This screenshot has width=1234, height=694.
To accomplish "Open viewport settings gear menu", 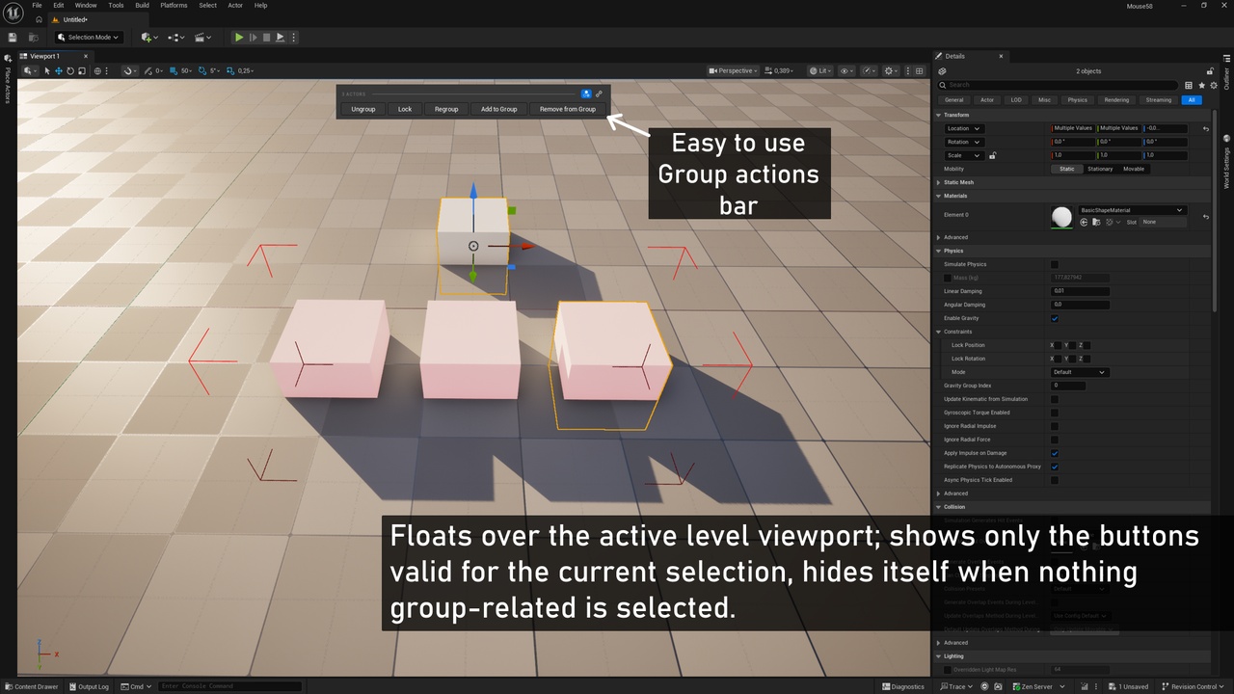I will (x=892, y=70).
